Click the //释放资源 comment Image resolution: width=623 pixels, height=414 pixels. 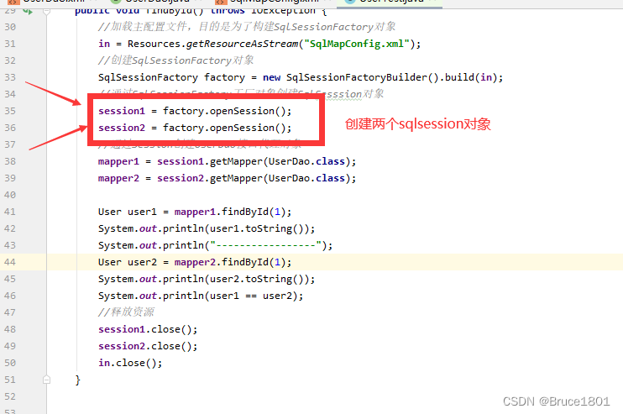[126, 312]
